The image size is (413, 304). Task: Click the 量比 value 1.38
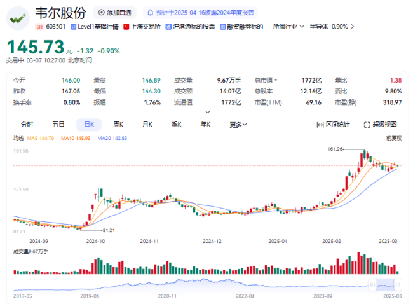tap(396, 80)
